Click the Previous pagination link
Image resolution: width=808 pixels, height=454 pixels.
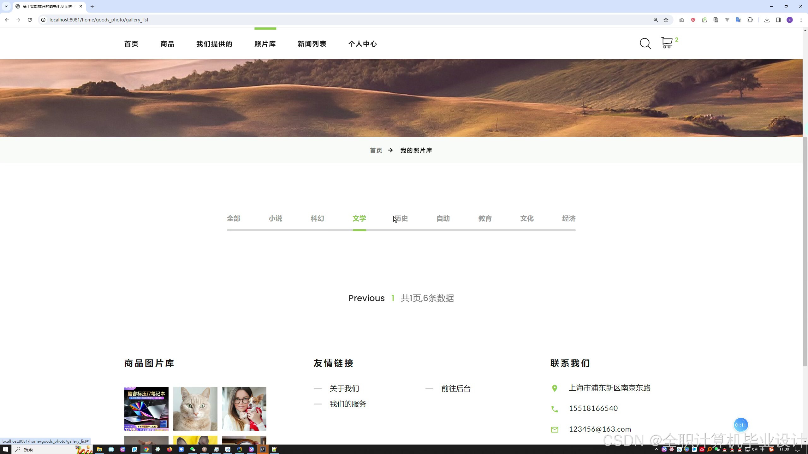[x=366, y=298]
